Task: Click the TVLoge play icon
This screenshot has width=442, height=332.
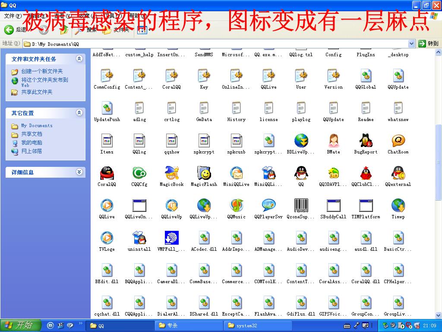Action: 107,238
